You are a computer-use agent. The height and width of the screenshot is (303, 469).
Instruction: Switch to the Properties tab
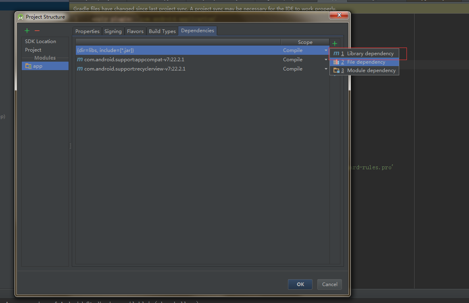[88, 31]
